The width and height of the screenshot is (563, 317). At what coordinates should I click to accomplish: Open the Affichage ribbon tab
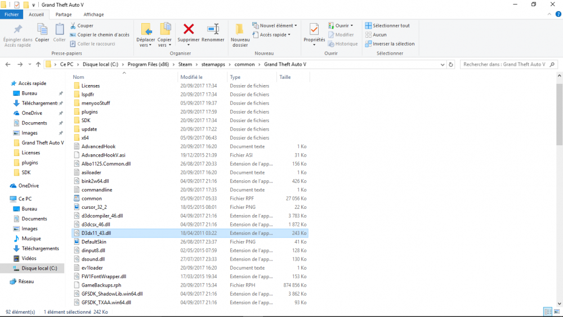pos(93,15)
